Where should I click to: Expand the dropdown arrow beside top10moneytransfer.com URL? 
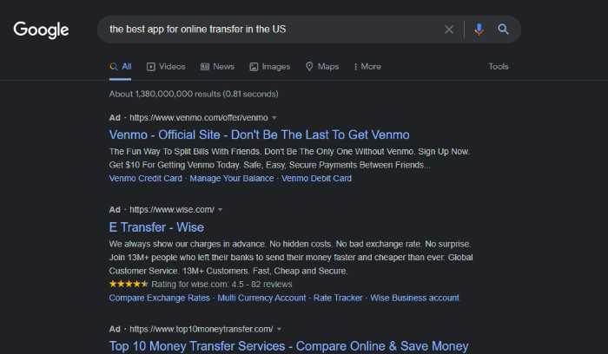(279, 330)
